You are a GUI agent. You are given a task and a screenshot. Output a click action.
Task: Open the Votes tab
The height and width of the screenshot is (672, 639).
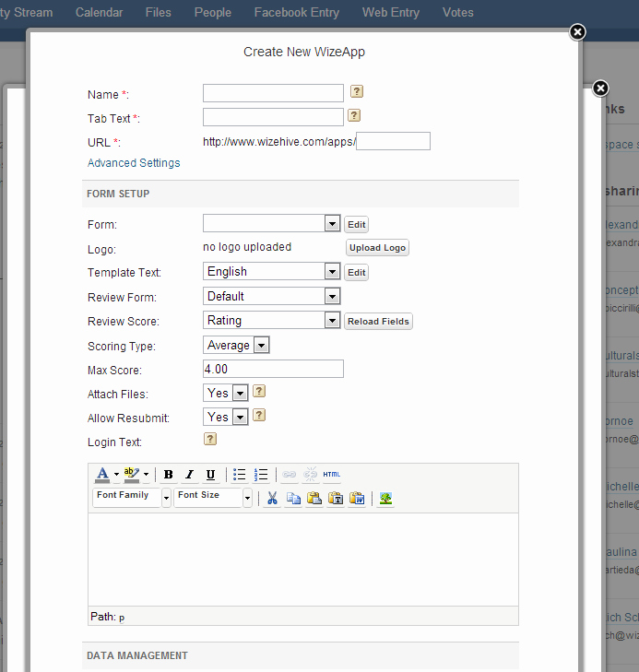[457, 12]
